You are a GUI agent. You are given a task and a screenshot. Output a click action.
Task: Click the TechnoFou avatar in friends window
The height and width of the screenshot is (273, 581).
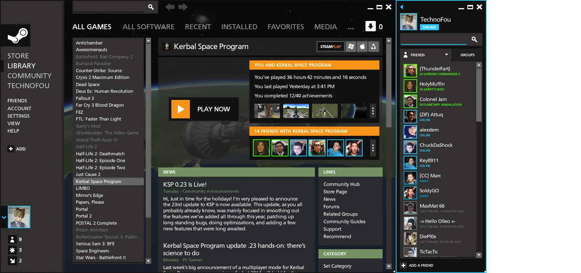[409, 22]
